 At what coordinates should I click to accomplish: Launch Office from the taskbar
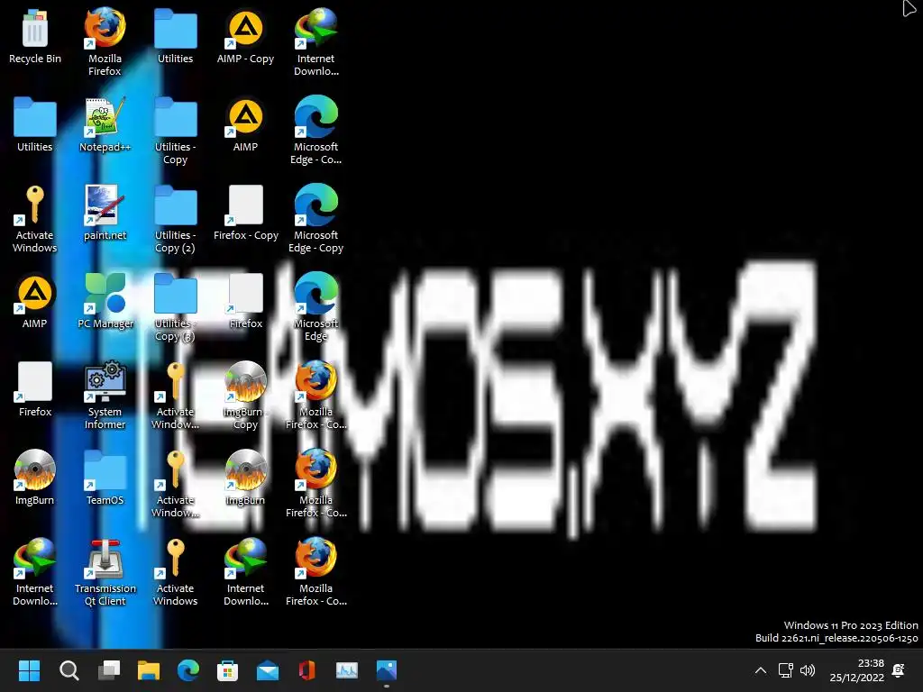tap(307, 670)
